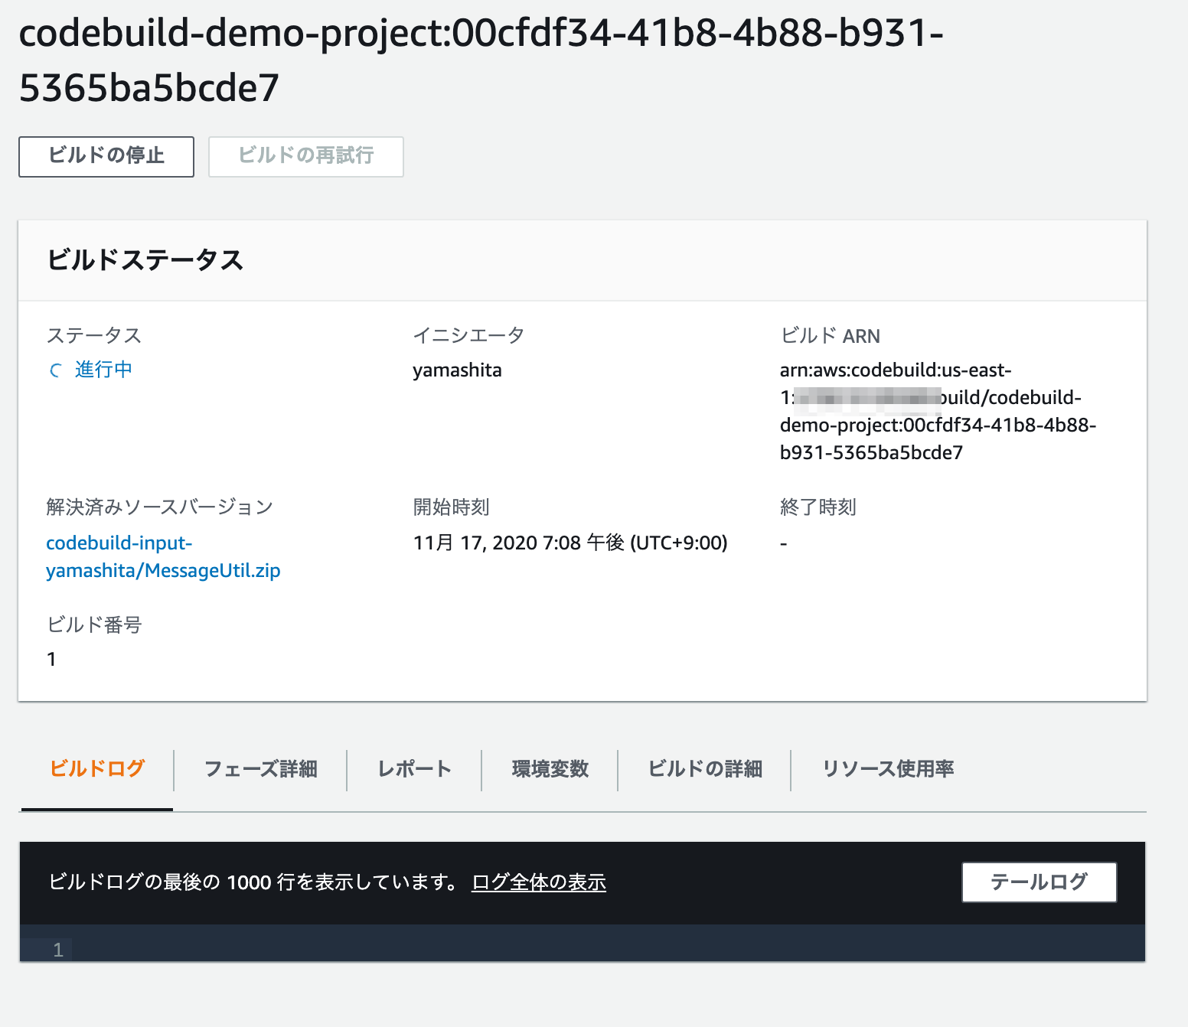The width and height of the screenshot is (1188, 1027).
Task: Click the イニシエータ label
Action: coord(468,335)
